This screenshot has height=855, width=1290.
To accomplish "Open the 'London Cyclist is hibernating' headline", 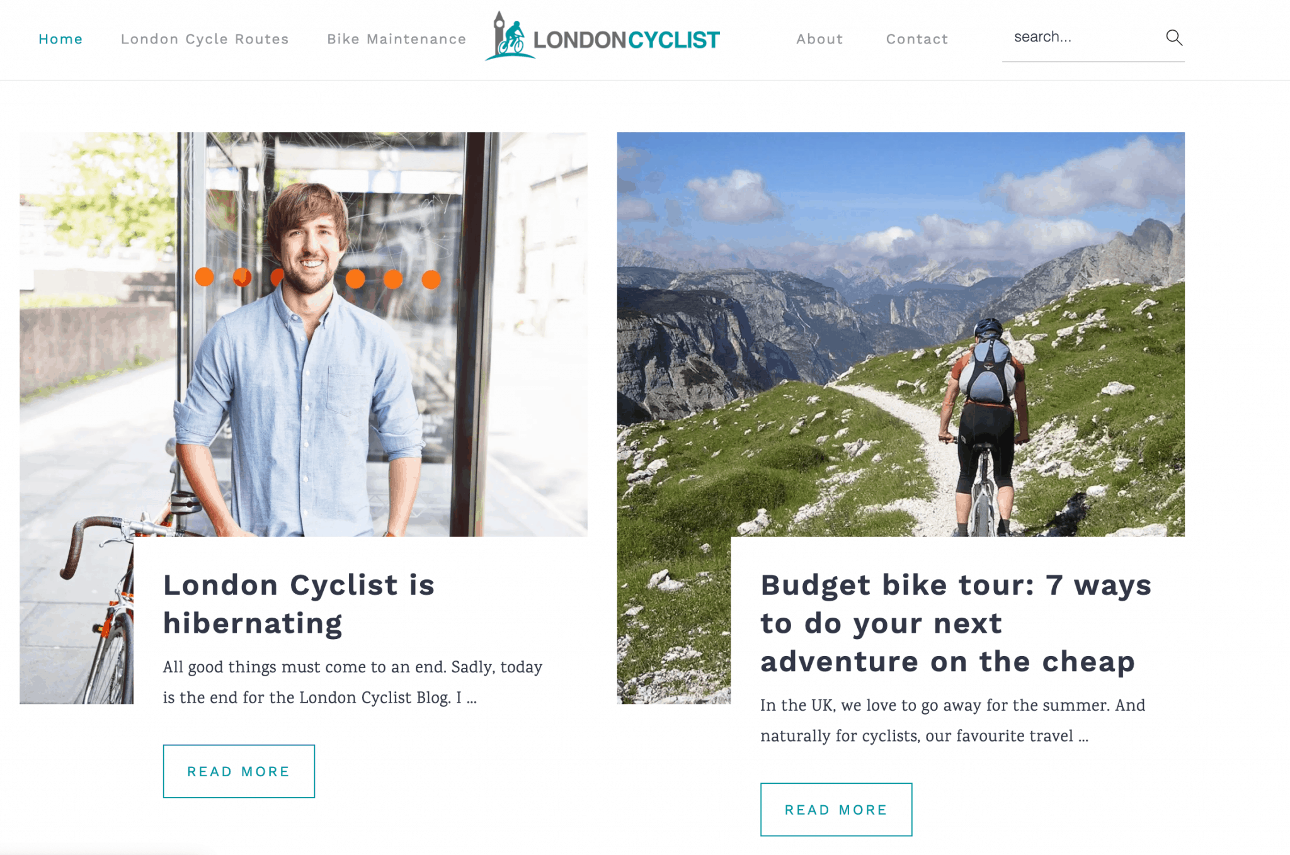I will pyautogui.click(x=299, y=604).
